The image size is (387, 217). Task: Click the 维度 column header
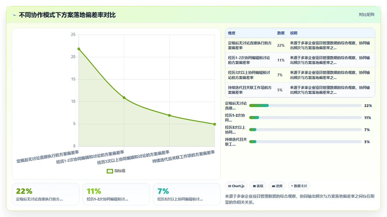232,33
